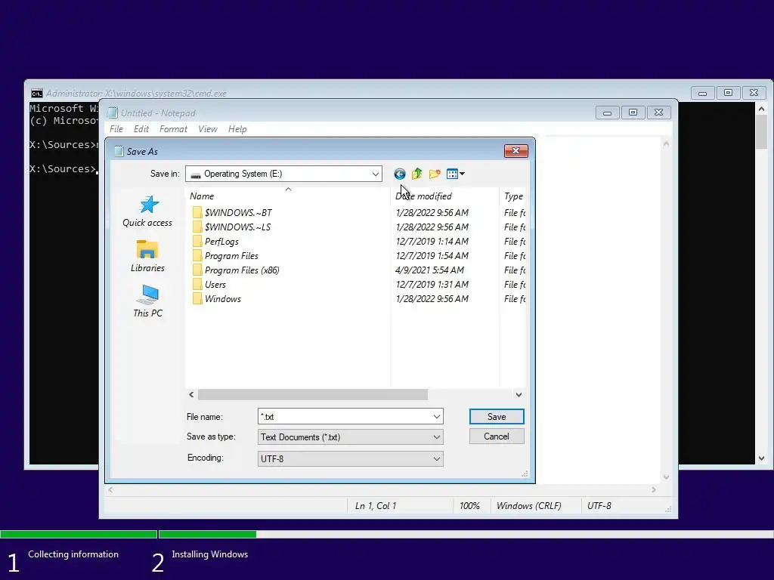Click the $WINDOWS.~BT folder icon
The height and width of the screenshot is (580, 774).
(197, 212)
